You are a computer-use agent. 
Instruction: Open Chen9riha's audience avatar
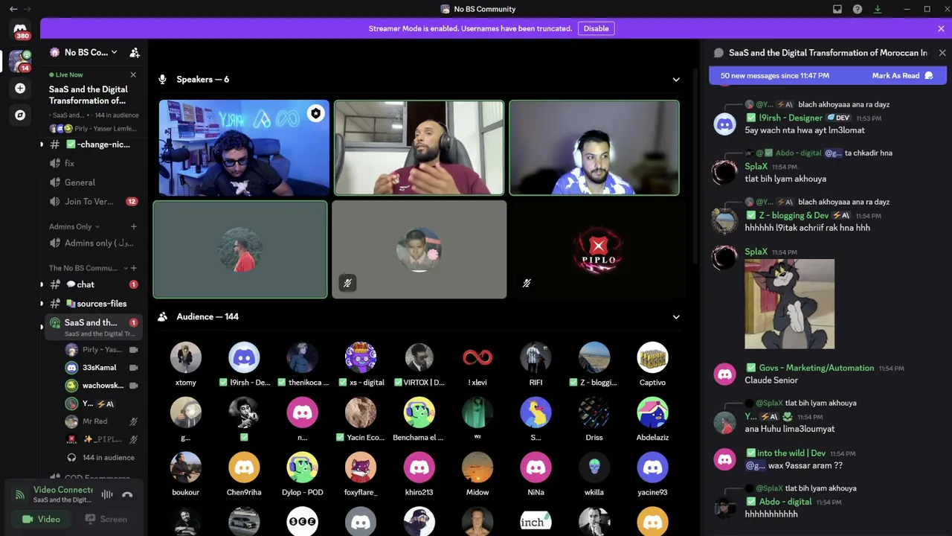click(244, 468)
